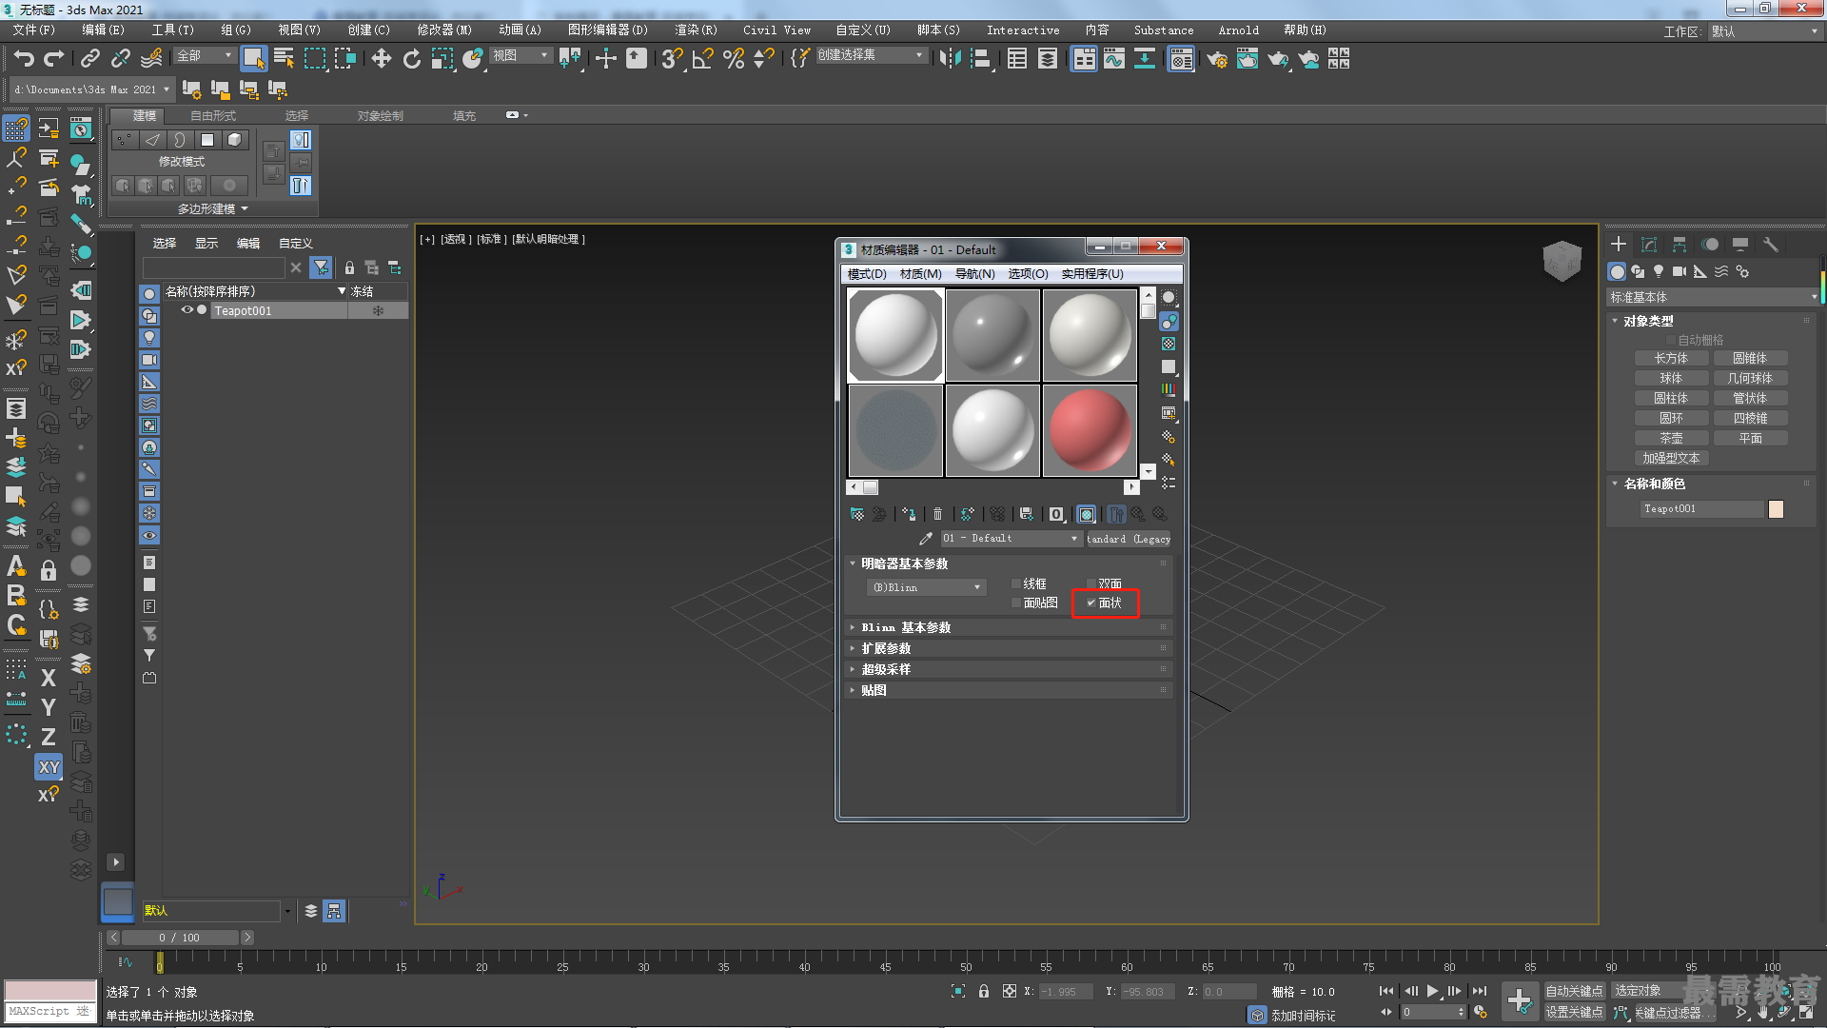Click the 球体 sphere primitive button

coord(1671,378)
